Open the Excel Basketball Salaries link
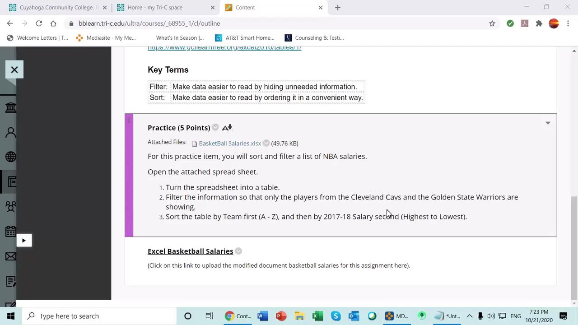This screenshot has height=325, width=578. pos(190,251)
